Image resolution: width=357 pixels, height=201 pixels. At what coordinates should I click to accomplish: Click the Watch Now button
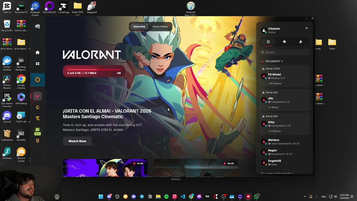point(77,141)
